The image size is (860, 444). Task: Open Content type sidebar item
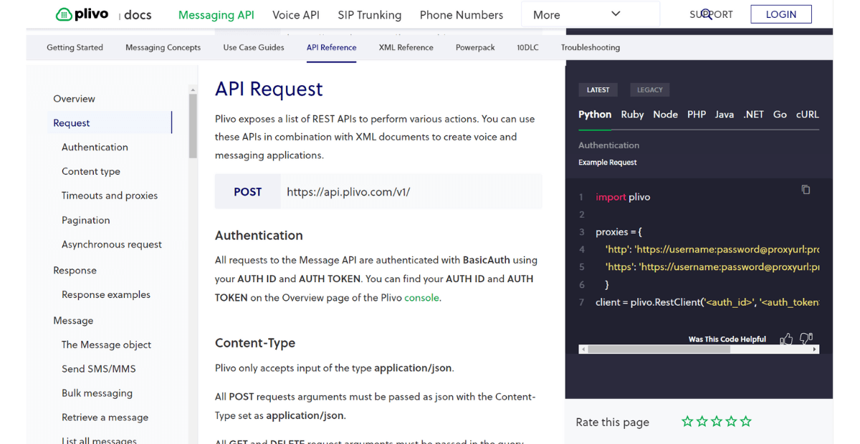coord(91,172)
